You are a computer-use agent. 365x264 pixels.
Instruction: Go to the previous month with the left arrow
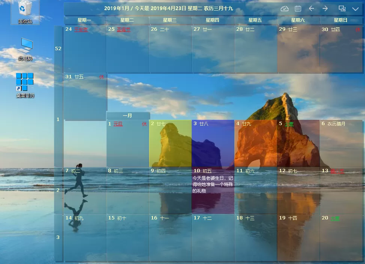point(312,8)
